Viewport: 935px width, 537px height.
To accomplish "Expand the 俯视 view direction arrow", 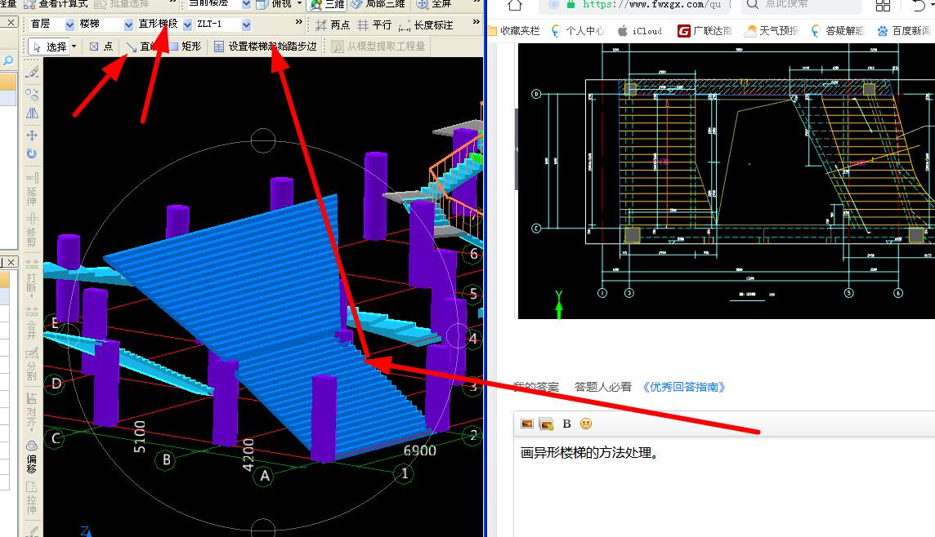I will tap(299, 3).
